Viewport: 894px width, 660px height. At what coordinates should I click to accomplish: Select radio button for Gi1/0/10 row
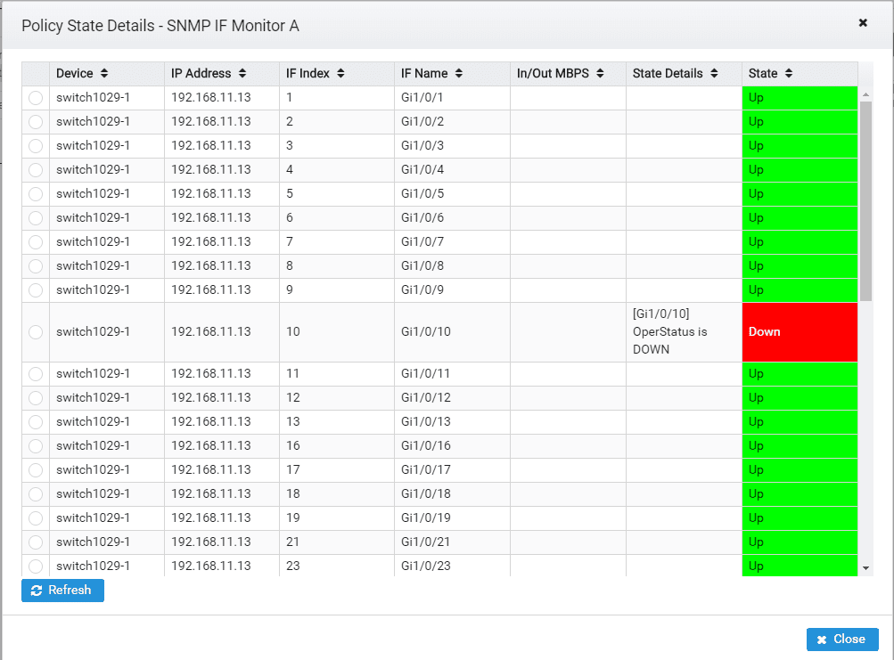click(36, 332)
